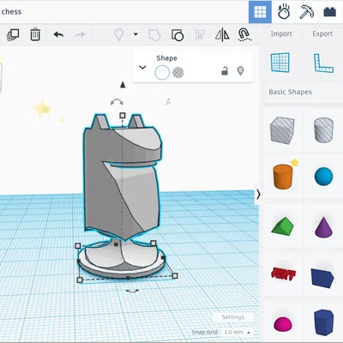This screenshot has width=343, height=343.
Task: Click the Group shapes icon
Action: coord(154,35)
